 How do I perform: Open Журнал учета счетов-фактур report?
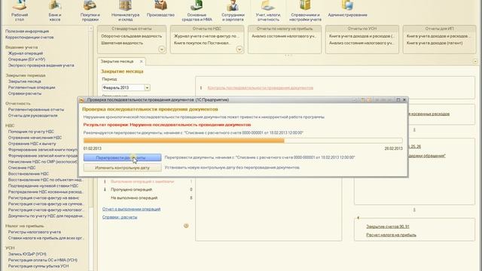coord(207,36)
